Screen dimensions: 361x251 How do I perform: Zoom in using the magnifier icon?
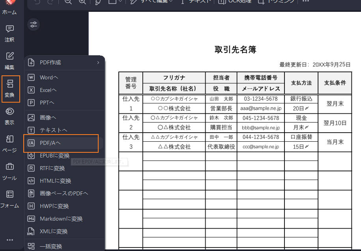point(82,2)
